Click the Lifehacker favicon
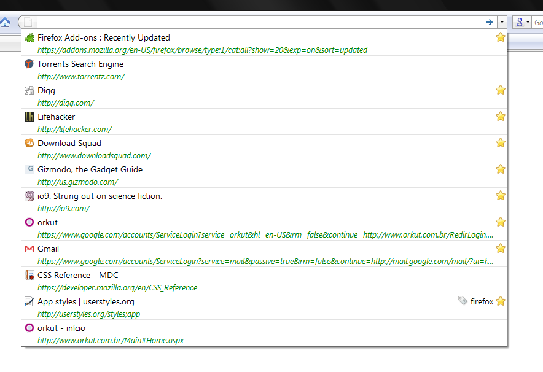 coord(29,117)
